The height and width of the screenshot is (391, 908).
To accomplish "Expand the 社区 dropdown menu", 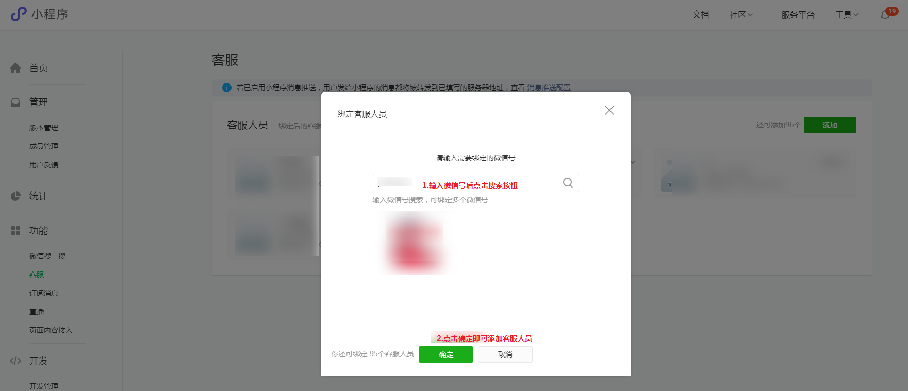I will tap(741, 15).
